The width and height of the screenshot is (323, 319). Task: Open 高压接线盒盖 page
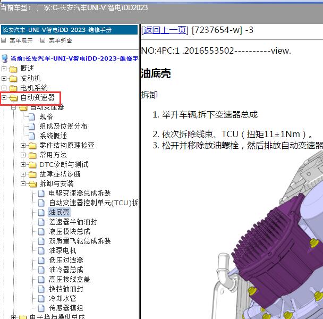[70, 280]
